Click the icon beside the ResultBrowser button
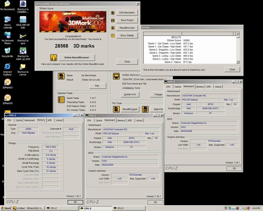Screen dimensions: 263x211 coord(113,28)
